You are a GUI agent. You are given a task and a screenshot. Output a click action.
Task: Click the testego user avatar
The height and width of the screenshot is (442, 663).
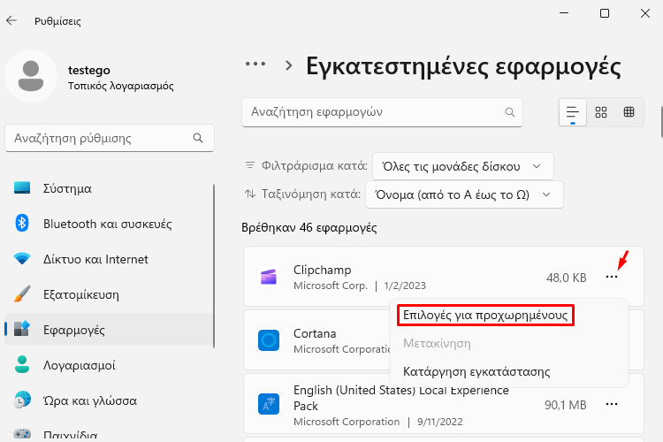pos(31,76)
